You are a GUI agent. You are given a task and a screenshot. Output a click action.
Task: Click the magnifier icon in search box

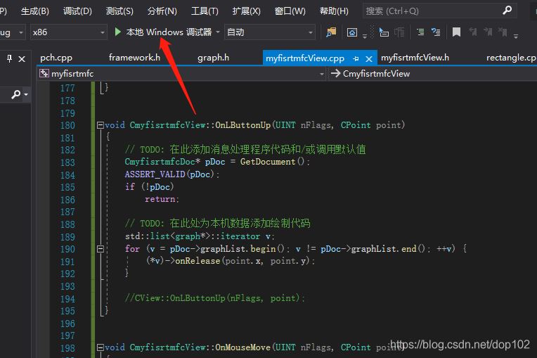[507, 11]
